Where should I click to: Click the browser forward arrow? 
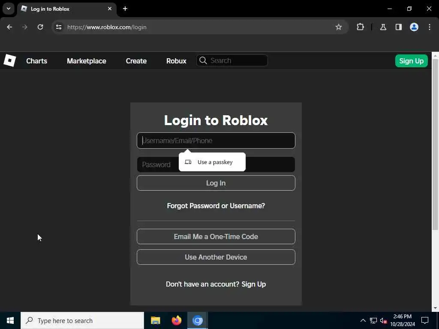point(25,27)
